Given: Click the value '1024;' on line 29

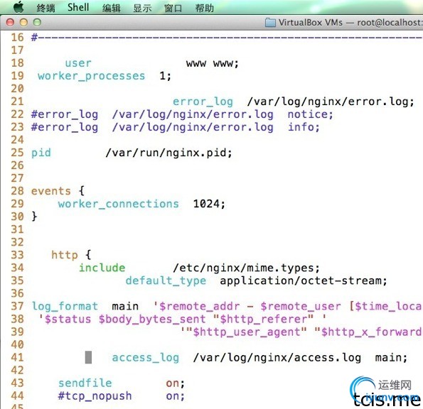Looking at the screenshot, I should pyautogui.click(x=209, y=204).
